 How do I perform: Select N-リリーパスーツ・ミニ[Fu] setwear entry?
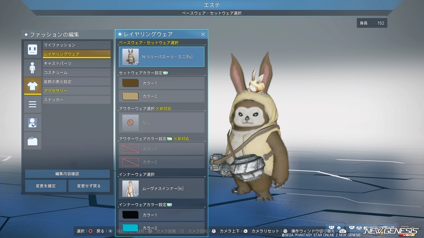(x=161, y=57)
